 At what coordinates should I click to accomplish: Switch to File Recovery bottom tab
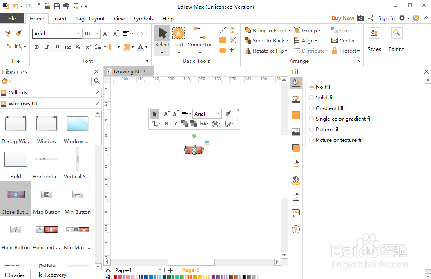pyautogui.click(x=51, y=275)
